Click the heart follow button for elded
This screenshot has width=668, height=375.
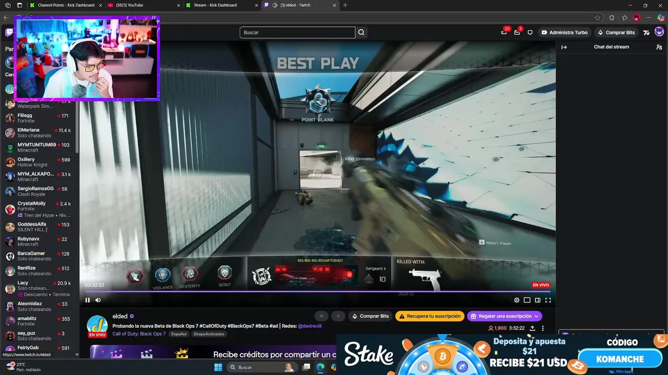click(322, 316)
